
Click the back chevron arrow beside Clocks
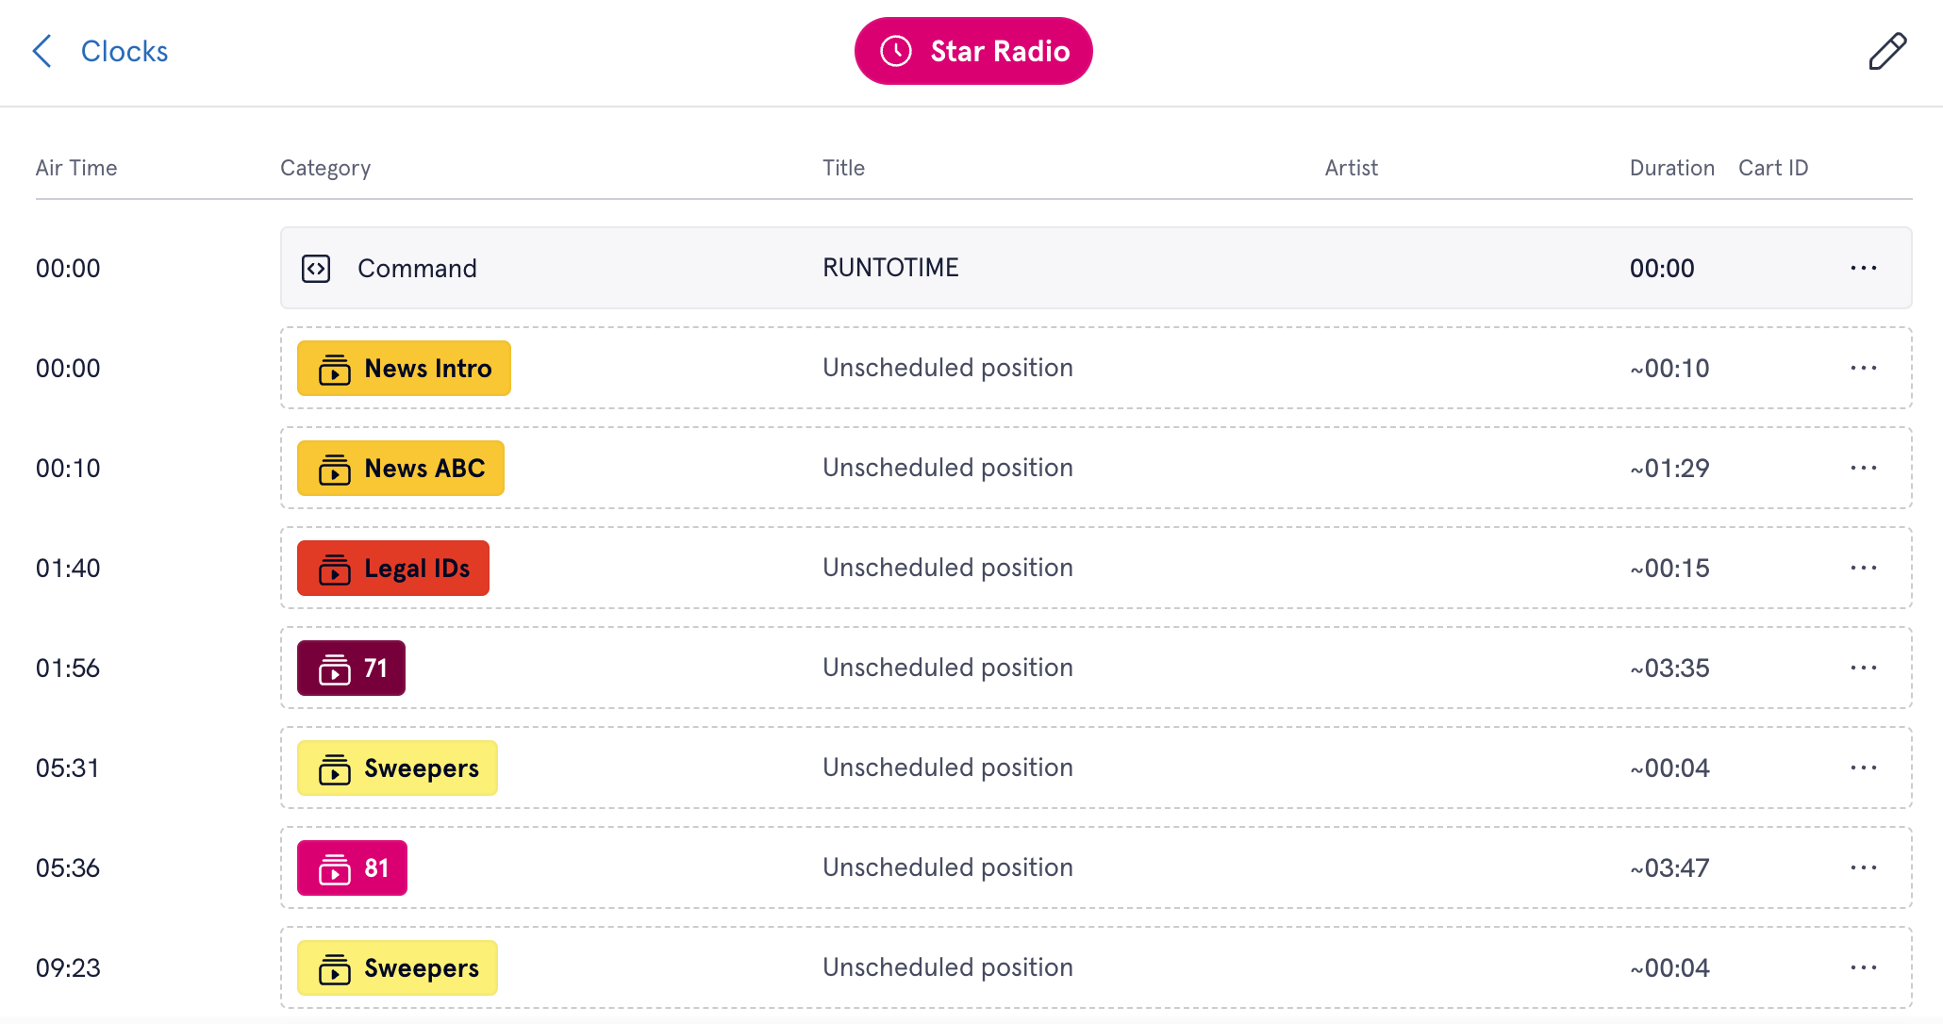pos(42,51)
